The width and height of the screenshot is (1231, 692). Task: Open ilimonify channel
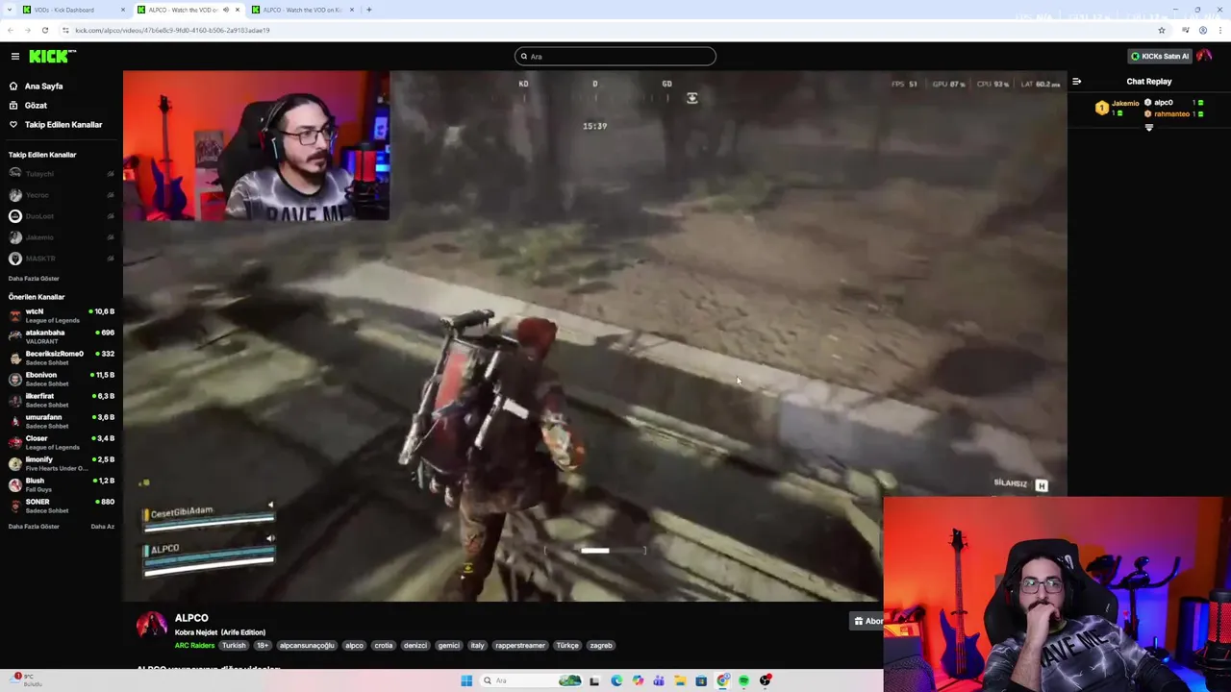pyautogui.click(x=62, y=463)
